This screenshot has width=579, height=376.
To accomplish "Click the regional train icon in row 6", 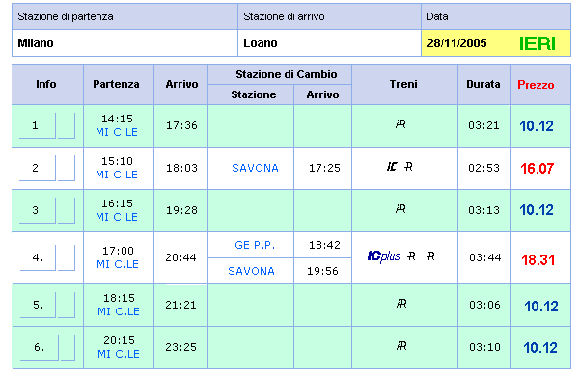I will coord(401,346).
